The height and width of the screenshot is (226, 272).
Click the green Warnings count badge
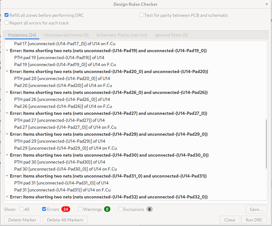tap(107, 209)
